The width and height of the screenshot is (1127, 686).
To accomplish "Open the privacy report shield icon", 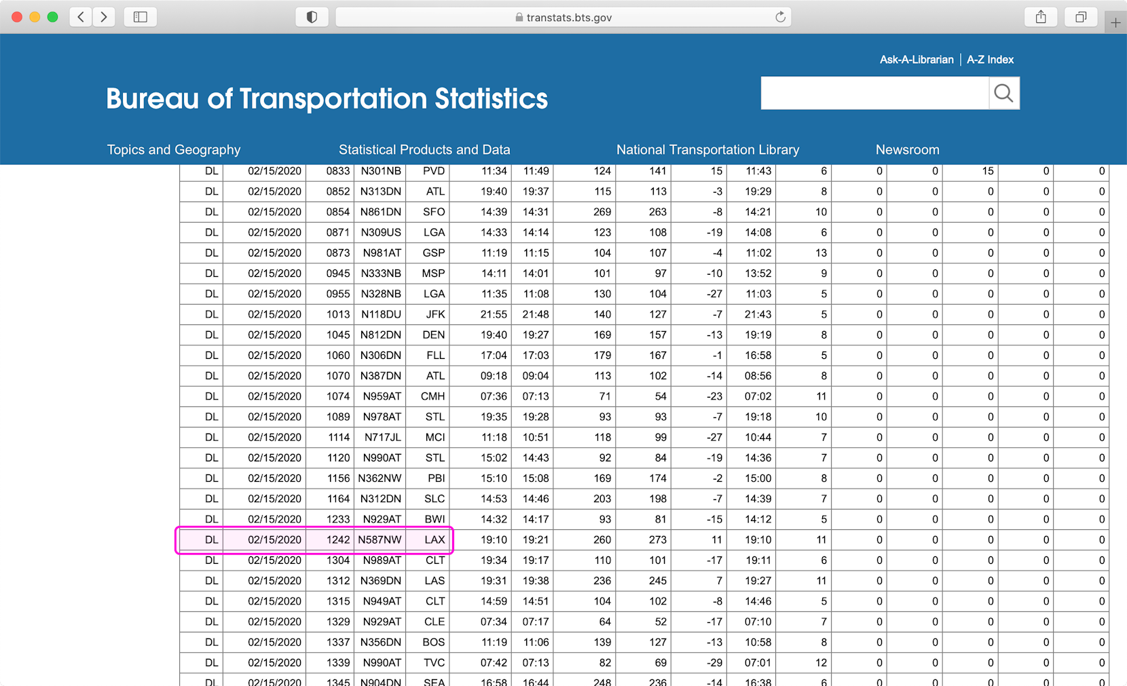I will [x=312, y=17].
